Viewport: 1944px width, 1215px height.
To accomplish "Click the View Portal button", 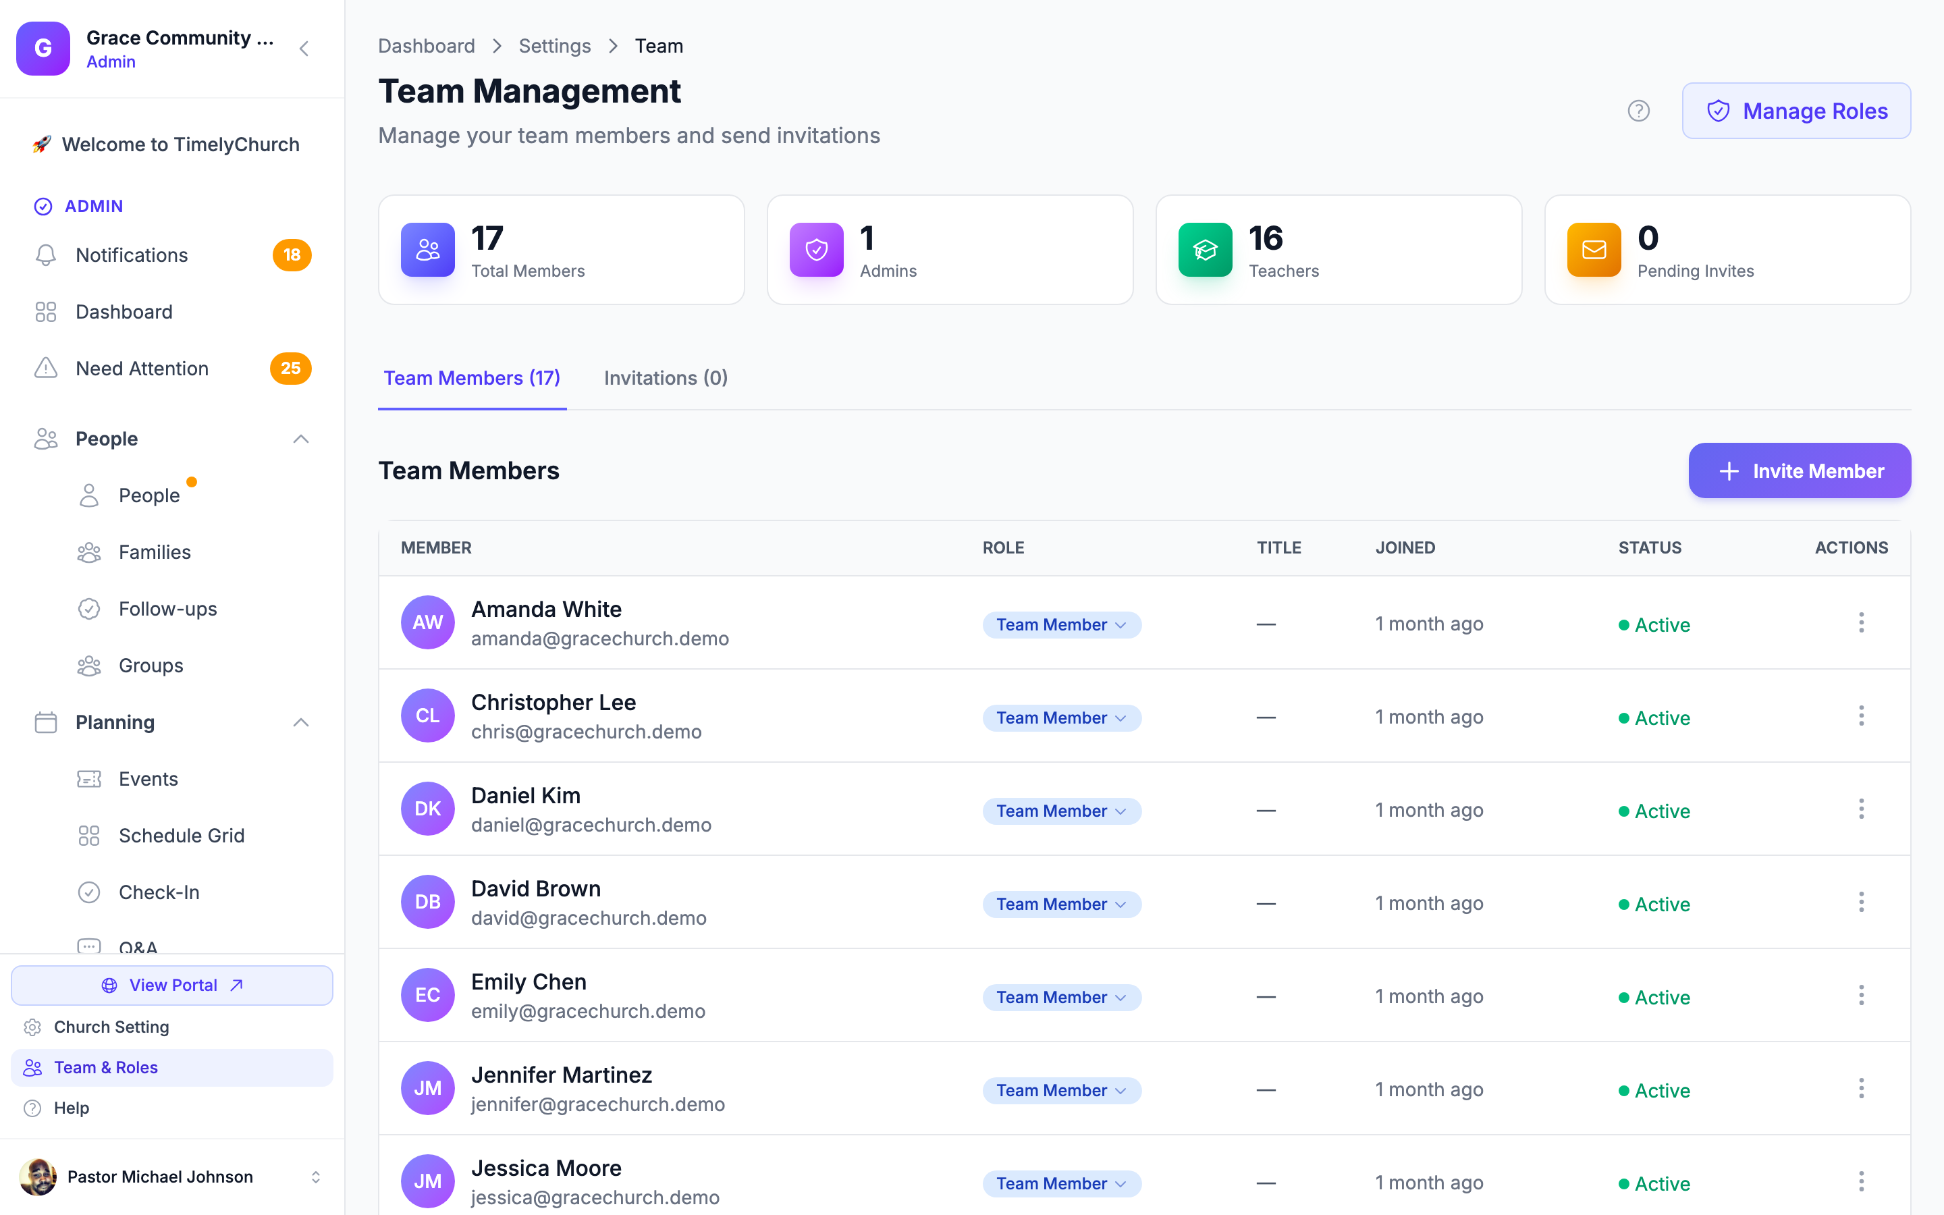I will click(x=172, y=986).
